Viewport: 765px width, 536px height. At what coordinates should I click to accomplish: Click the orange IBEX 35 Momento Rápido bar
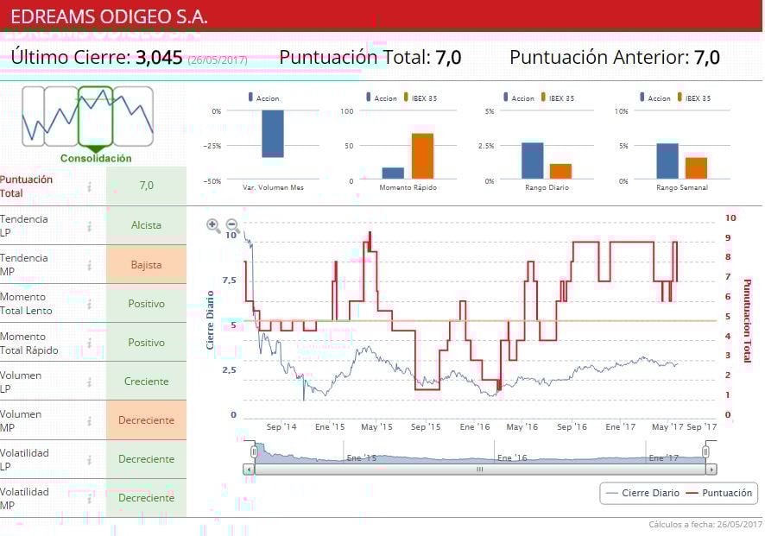click(x=422, y=156)
